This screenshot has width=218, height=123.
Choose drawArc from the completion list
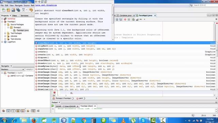tap(125, 63)
